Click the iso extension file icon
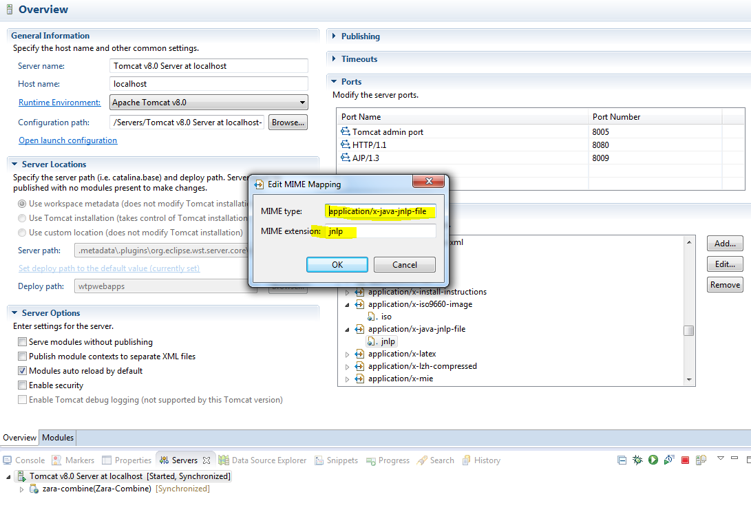This screenshot has height=532, width=751. point(372,317)
